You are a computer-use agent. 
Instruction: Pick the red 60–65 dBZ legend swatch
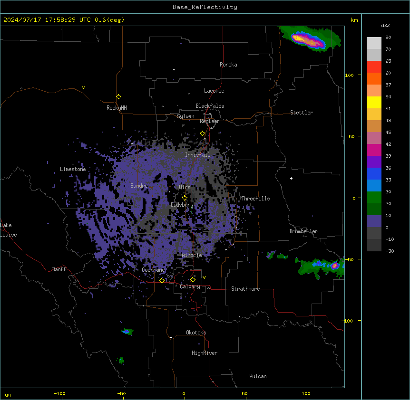(374, 67)
